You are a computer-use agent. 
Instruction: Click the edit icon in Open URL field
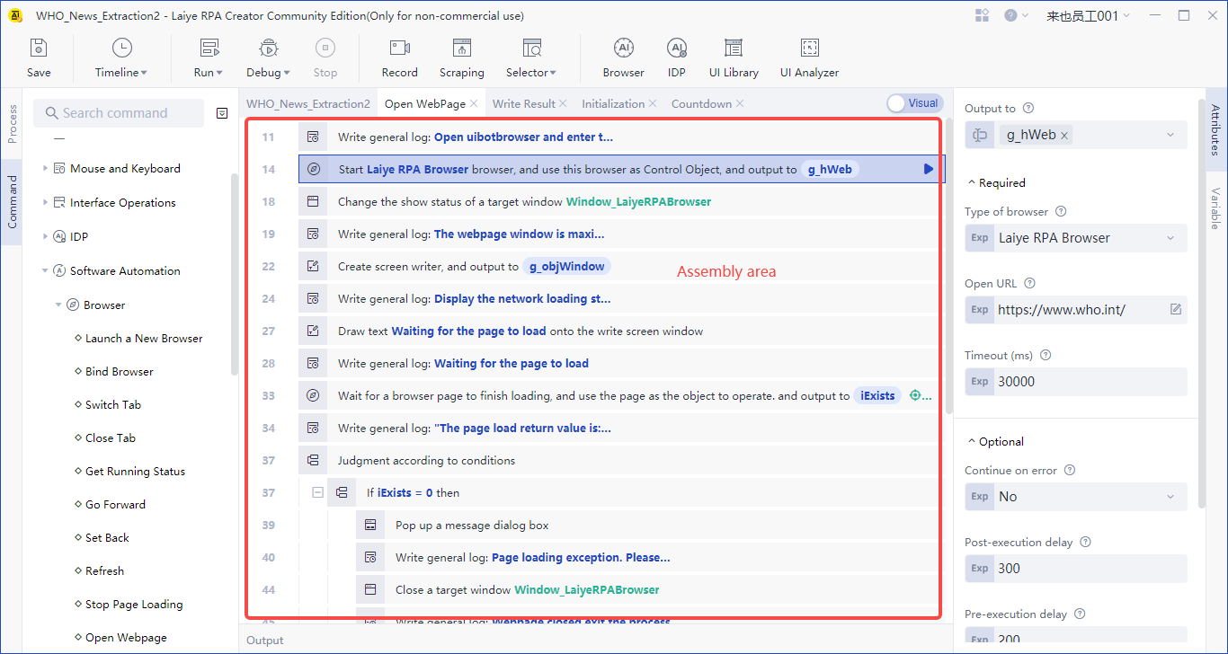click(x=1176, y=309)
